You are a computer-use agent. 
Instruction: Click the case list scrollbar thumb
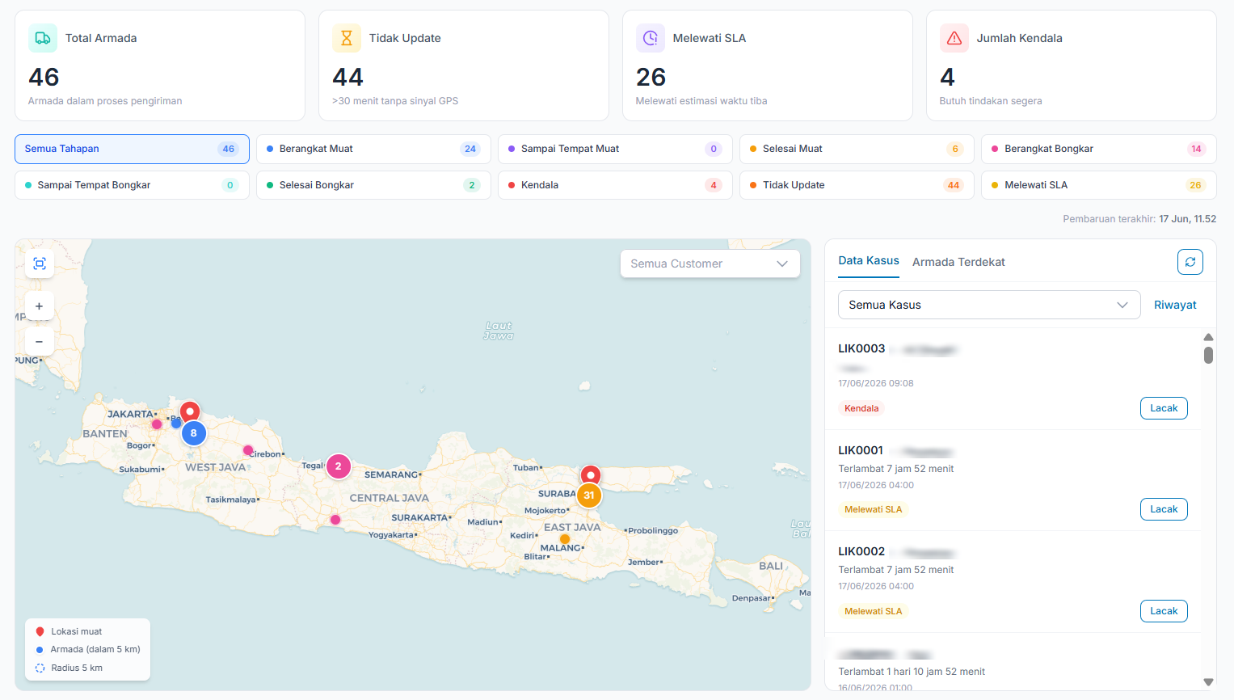pos(1208,355)
